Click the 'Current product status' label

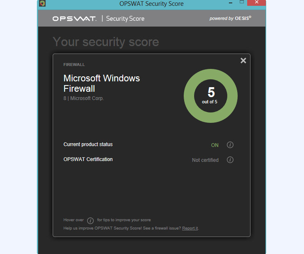88,144
